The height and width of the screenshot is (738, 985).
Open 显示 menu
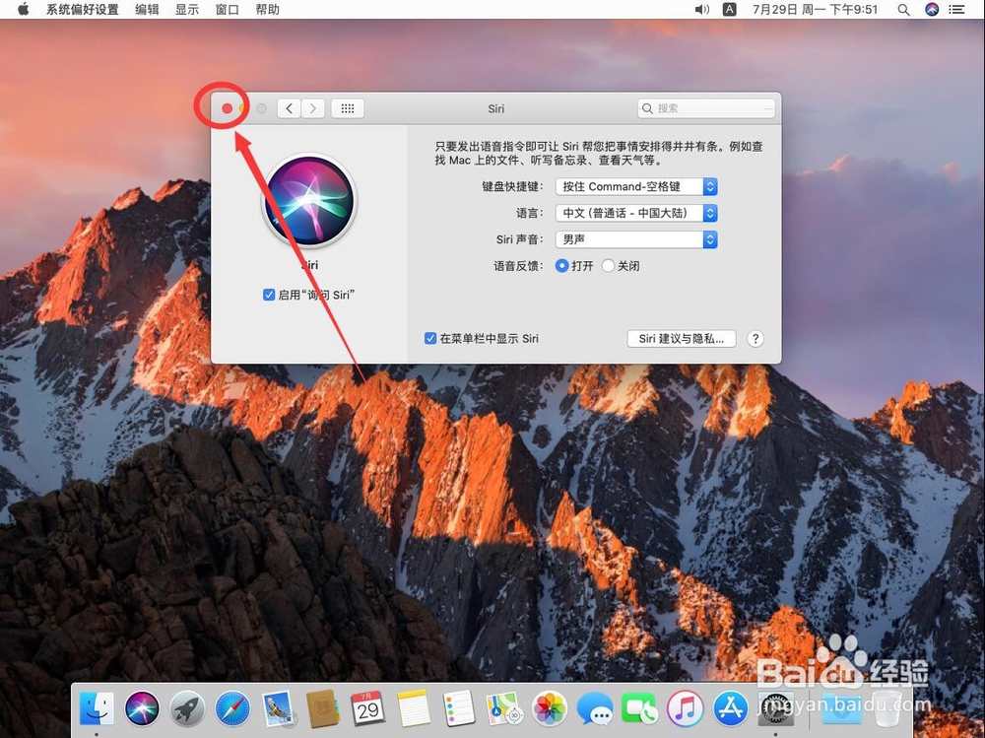tap(187, 10)
